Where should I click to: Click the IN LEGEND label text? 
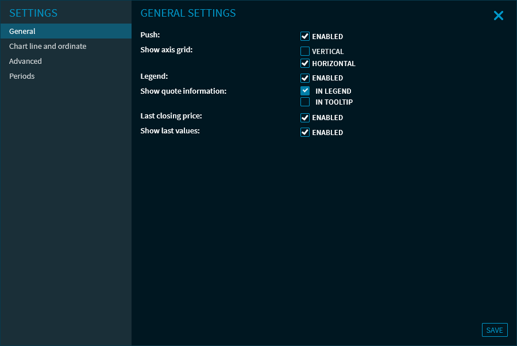(x=333, y=91)
